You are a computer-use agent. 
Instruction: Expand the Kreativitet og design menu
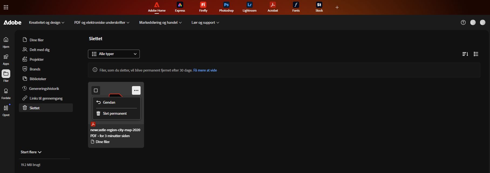[47, 22]
